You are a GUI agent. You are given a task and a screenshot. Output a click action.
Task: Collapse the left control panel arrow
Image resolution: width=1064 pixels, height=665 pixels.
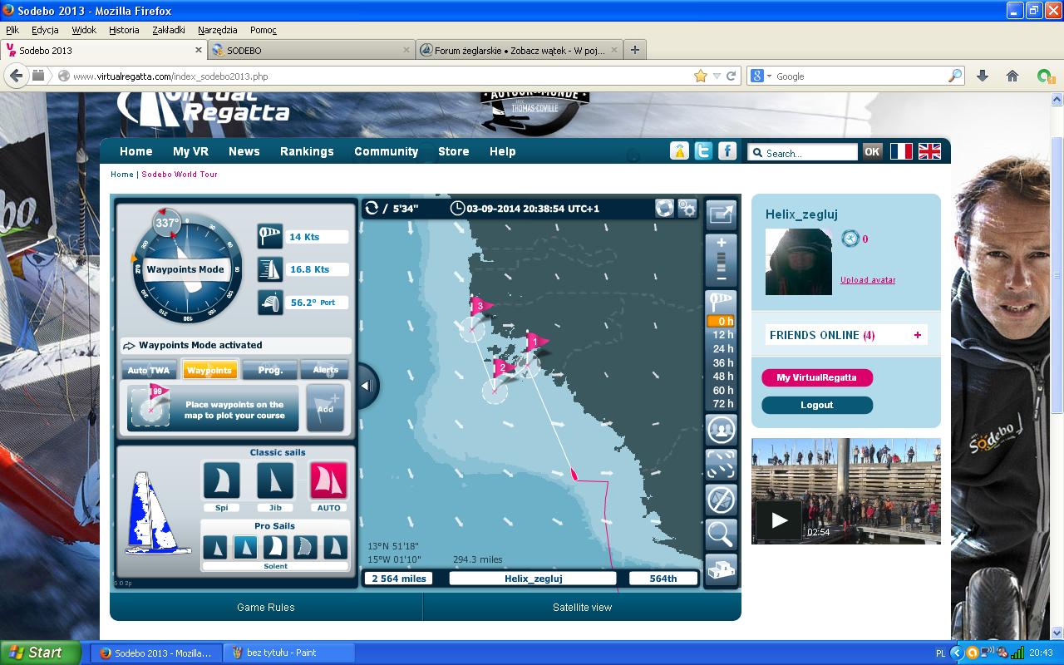pos(366,386)
